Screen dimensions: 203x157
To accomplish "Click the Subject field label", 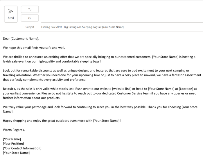I will click(x=30, y=27).
